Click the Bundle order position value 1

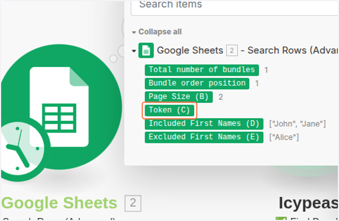[257, 83]
